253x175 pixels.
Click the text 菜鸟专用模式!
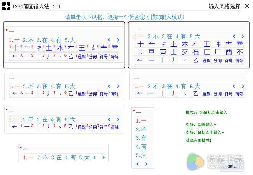tap(198, 141)
